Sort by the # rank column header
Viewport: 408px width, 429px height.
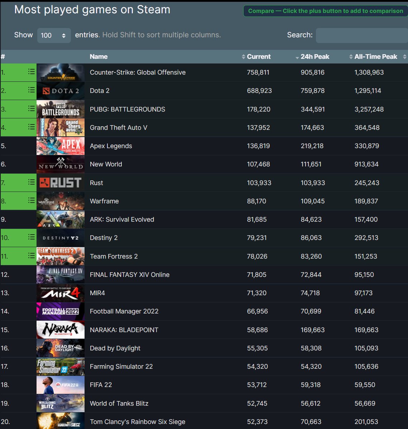coord(3,57)
